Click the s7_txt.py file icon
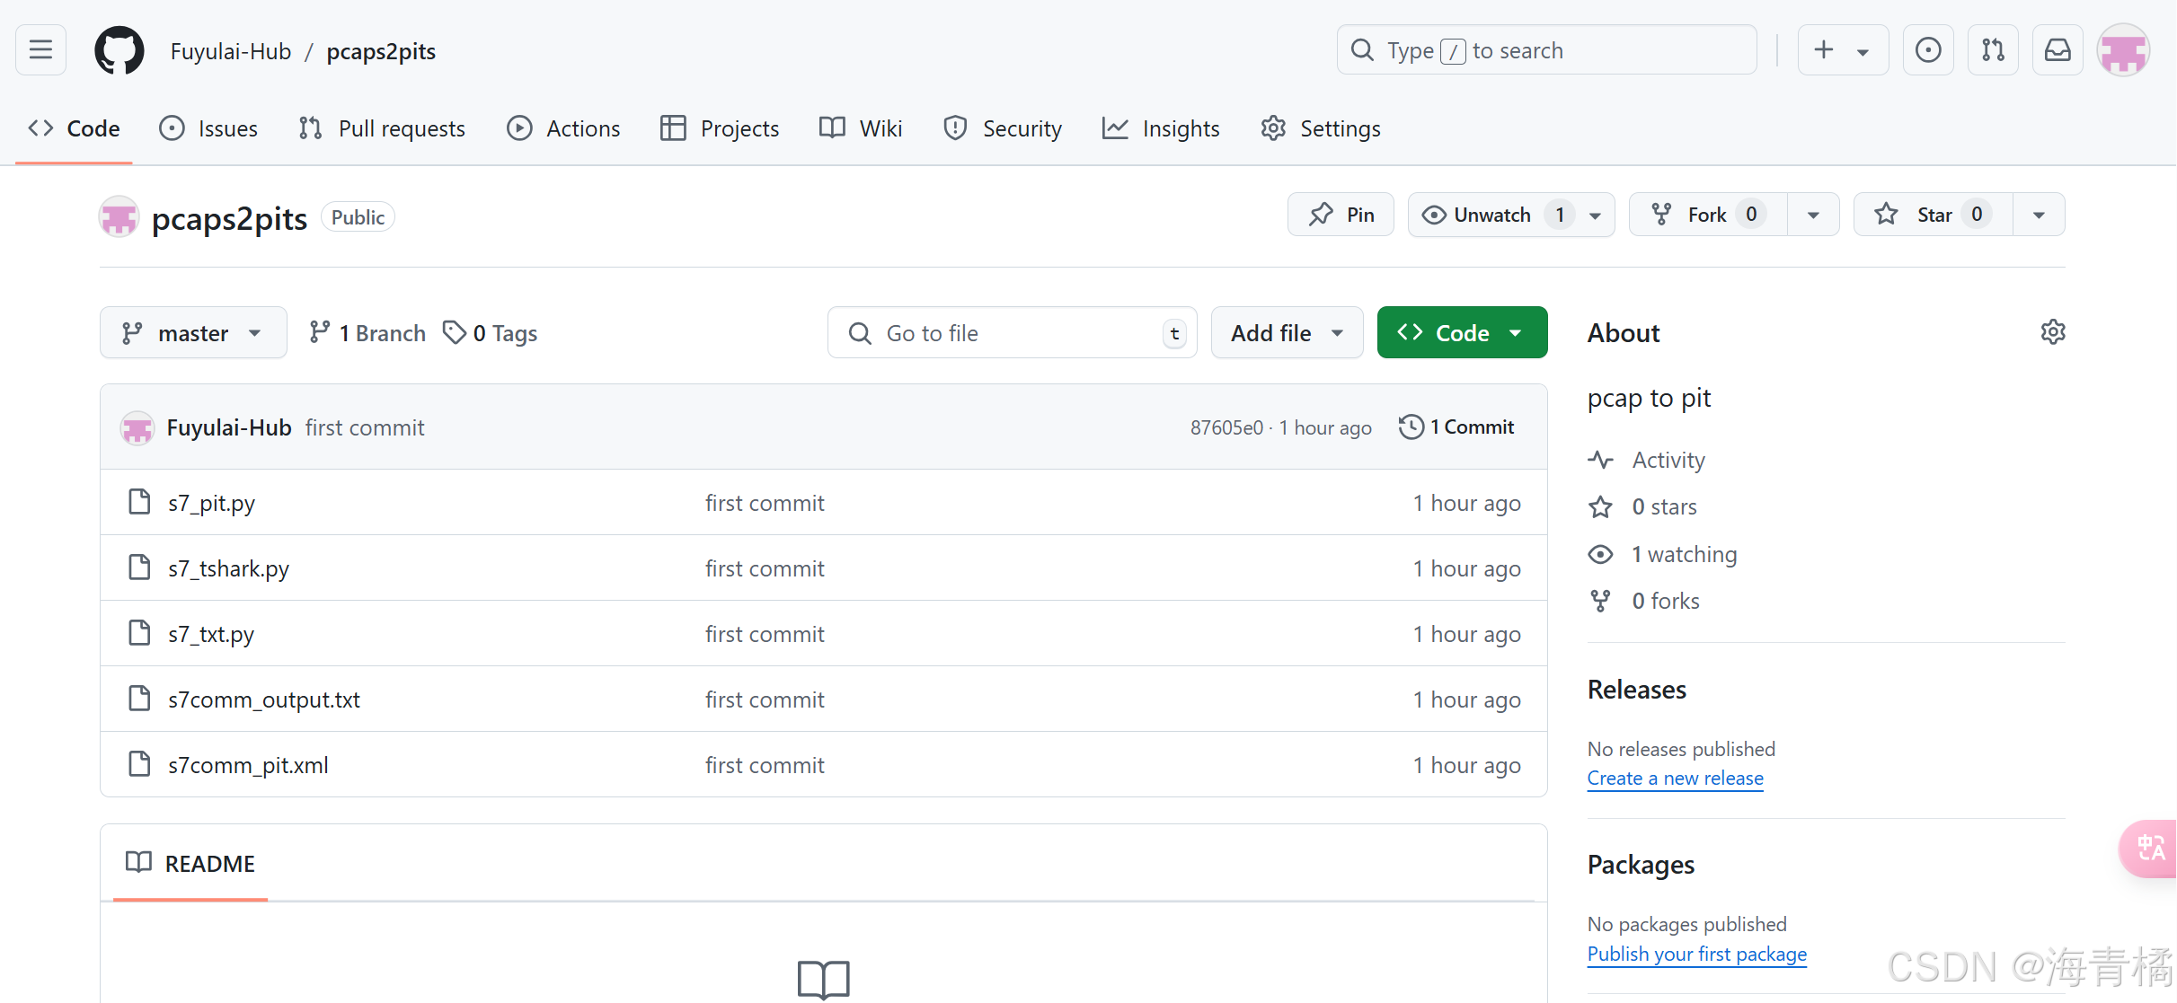 tap(139, 633)
